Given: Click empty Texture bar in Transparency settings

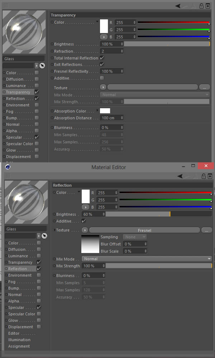Looking at the screenshot, I should (152, 87).
